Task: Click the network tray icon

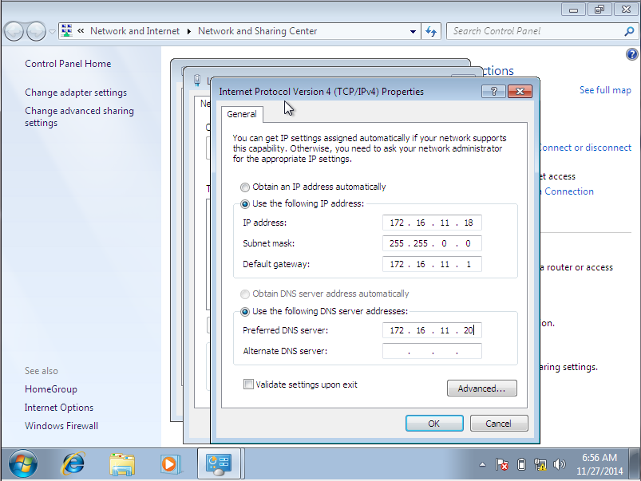Action: (540, 465)
